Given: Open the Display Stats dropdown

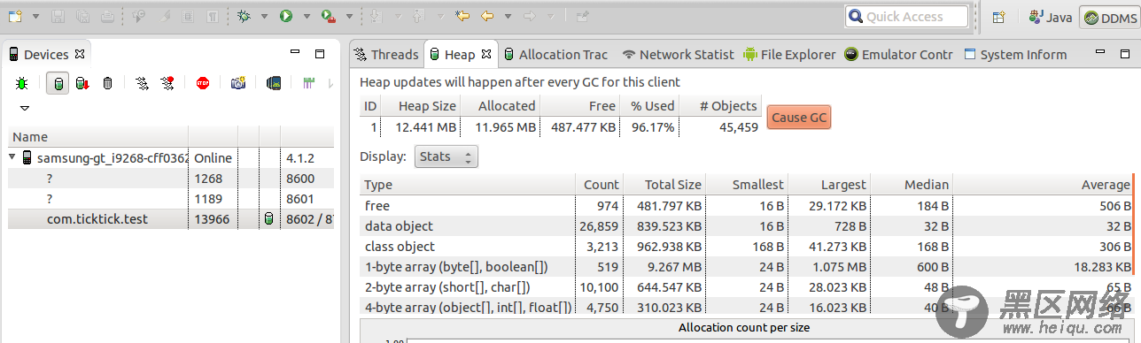Looking at the screenshot, I should 446,156.
